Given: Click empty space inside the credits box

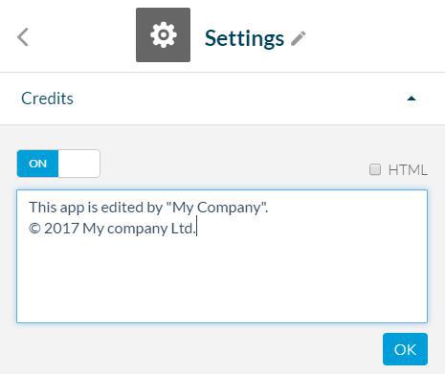Looking at the screenshot, I should click(x=222, y=280).
